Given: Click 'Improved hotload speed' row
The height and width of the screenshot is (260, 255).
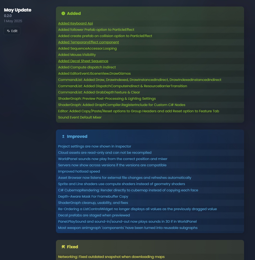Looking at the screenshot, I should coord(150,172).
